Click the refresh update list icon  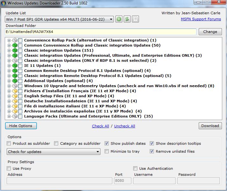127,19
